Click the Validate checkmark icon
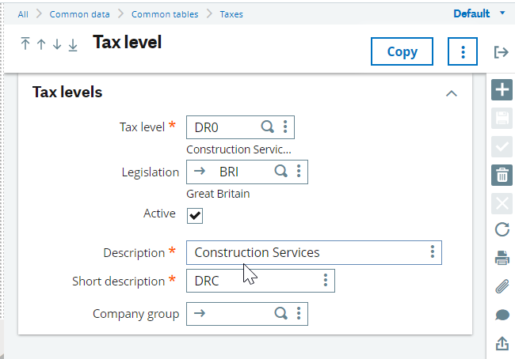This screenshot has width=515, height=359. pos(502,146)
